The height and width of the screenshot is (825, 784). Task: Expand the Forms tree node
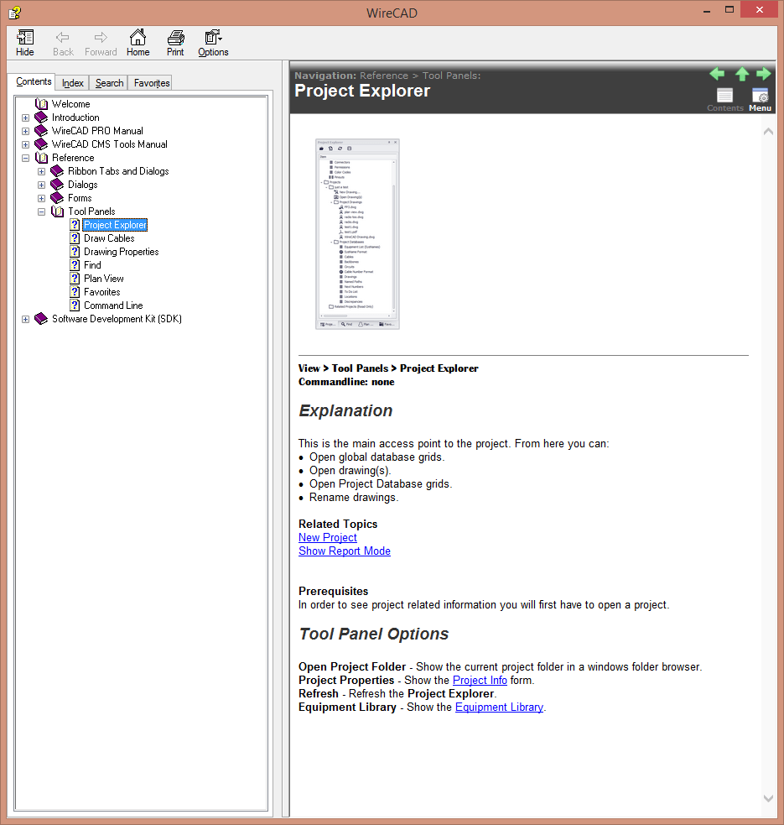pos(42,198)
